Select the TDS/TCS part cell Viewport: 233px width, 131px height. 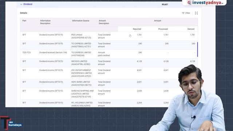click(x=27, y=52)
